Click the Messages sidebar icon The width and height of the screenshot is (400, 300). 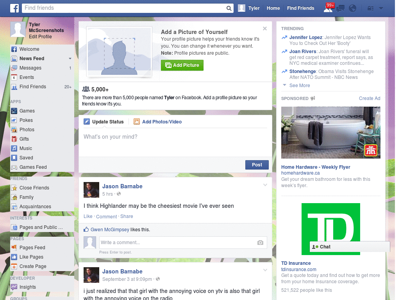[x=14, y=68]
